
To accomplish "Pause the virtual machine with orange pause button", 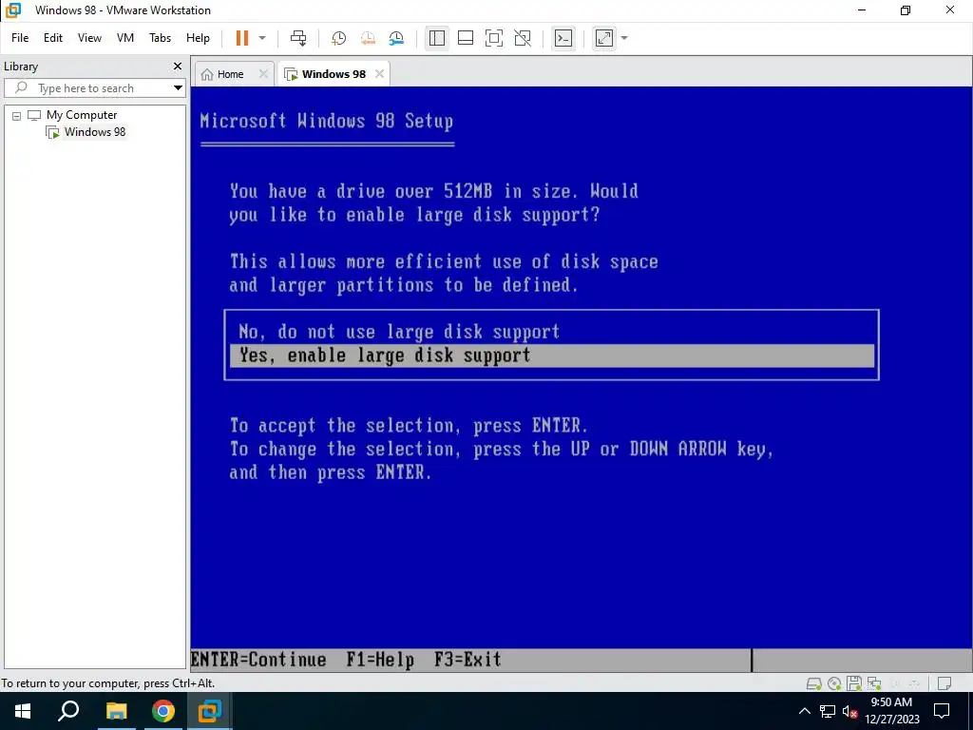I will coord(242,38).
